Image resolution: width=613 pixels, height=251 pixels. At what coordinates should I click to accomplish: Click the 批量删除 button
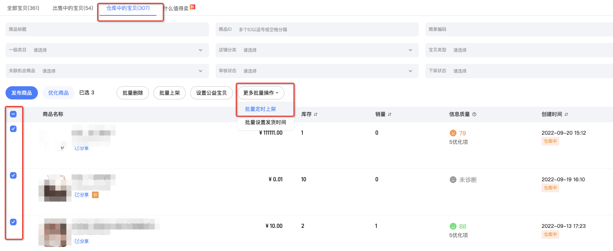(133, 93)
